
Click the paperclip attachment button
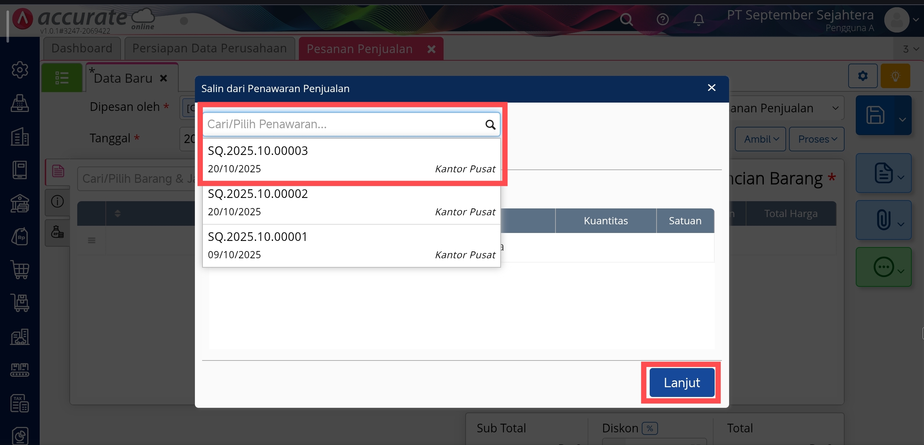tap(883, 220)
